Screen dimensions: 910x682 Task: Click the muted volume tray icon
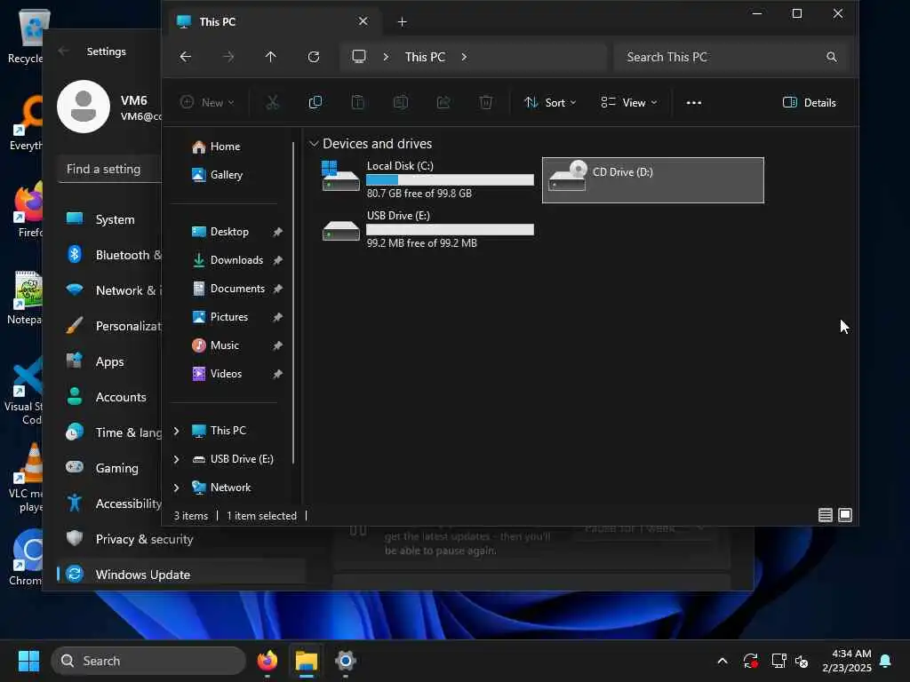[x=802, y=661]
